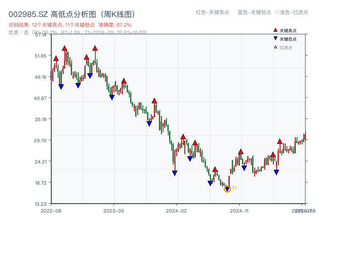Click the orange T1 circle marker
The image size is (339, 254).
tap(227, 189)
